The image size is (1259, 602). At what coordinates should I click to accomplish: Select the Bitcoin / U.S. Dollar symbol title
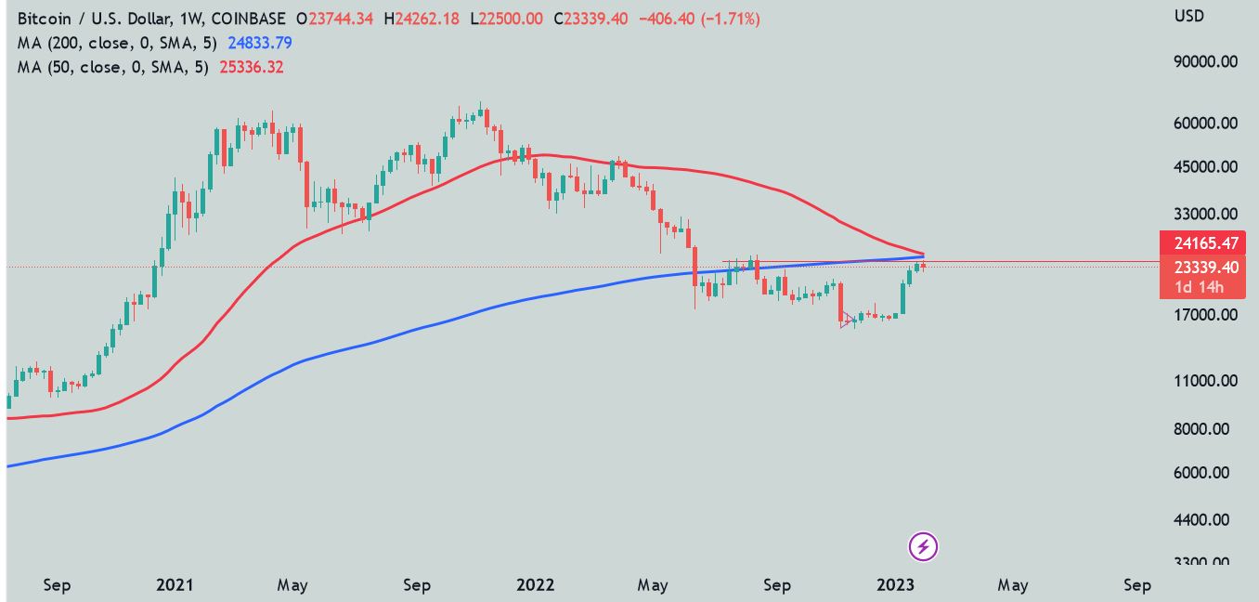click(122, 19)
